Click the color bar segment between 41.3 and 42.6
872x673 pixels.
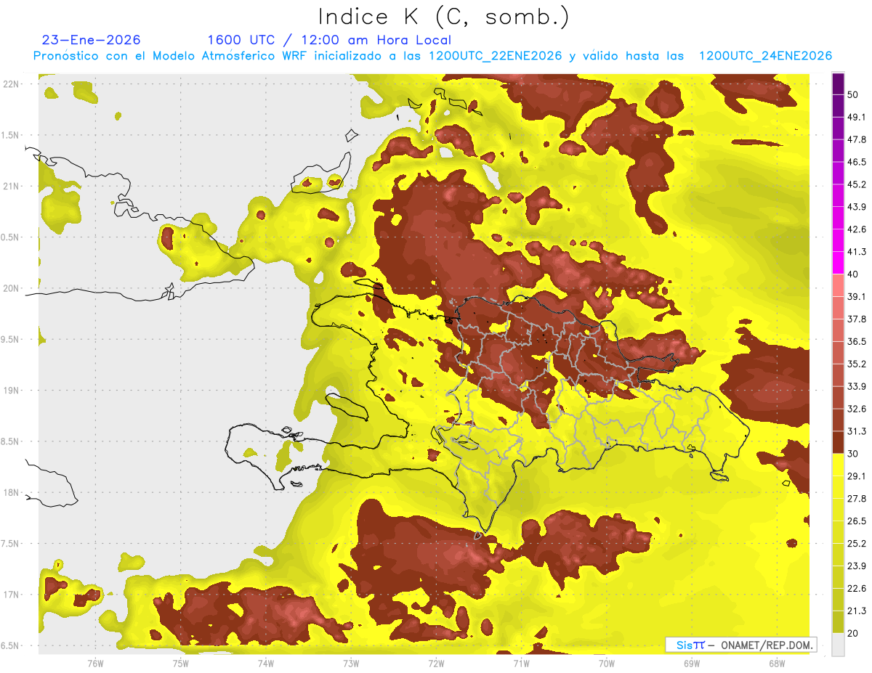click(838, 240)
